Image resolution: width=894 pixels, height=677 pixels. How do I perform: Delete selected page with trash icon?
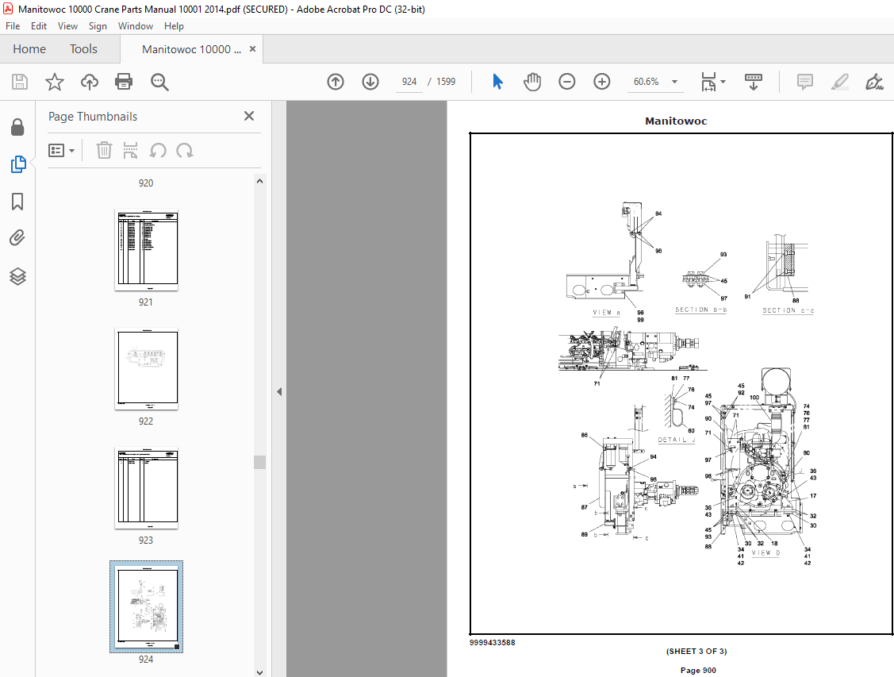click(x=104, y=151)
